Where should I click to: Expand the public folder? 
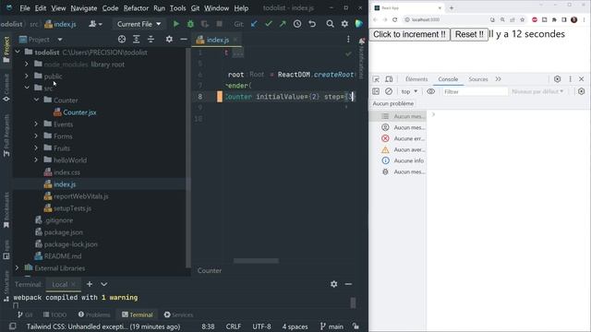(x=27, y=76)
